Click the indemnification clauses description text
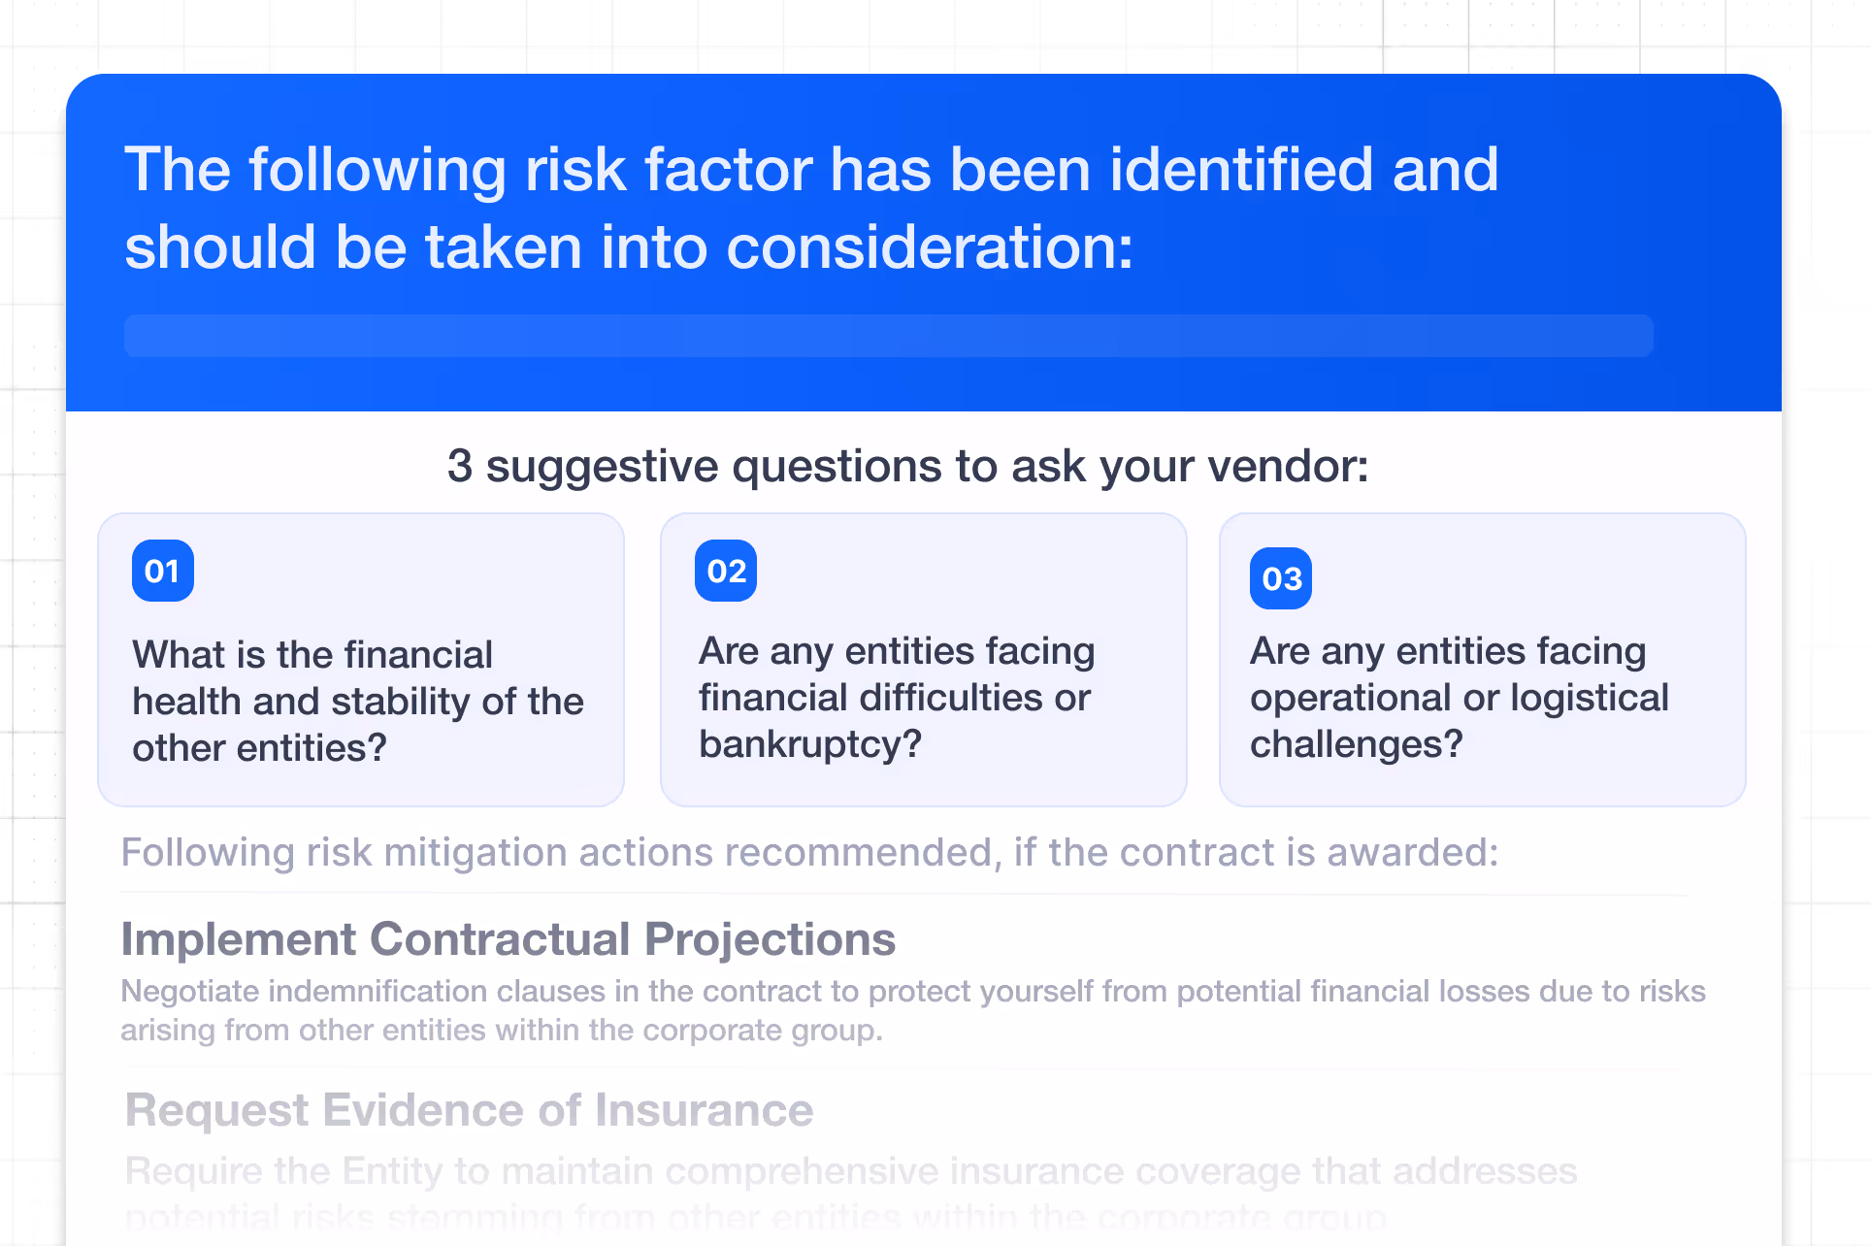 pos(912,1010)
